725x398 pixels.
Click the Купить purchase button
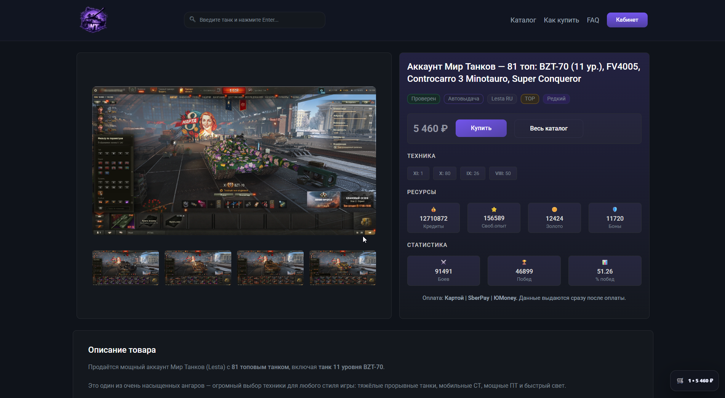pyautogui.click(x=481, y=128)
